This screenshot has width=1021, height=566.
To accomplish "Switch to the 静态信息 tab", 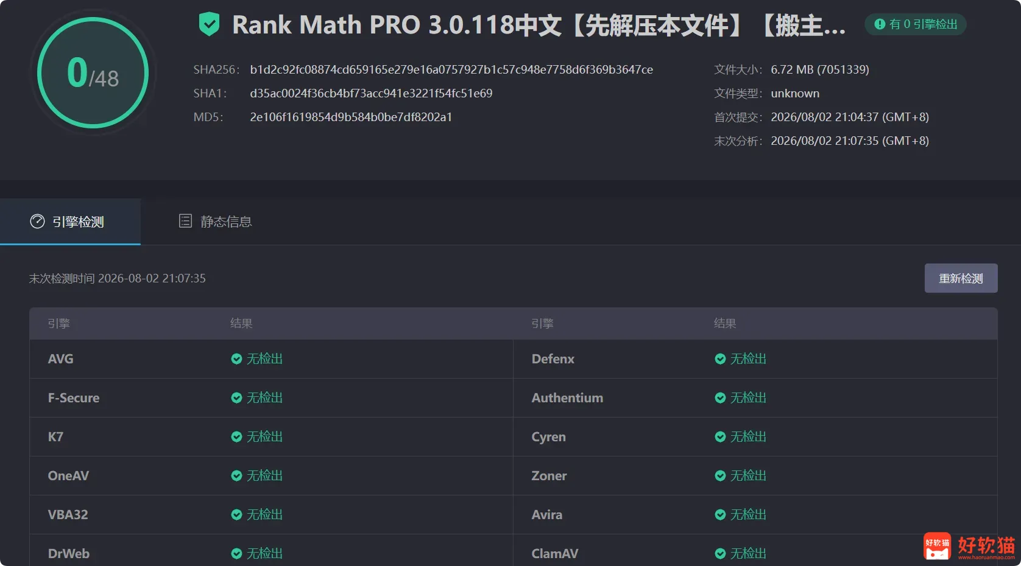I will [215, 222].
